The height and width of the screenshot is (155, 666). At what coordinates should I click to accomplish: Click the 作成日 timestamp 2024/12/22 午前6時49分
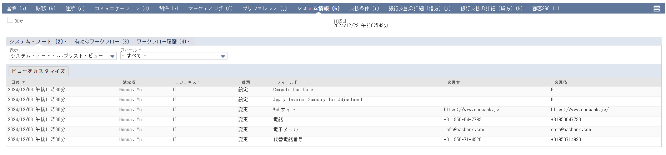tap(361, 26)
